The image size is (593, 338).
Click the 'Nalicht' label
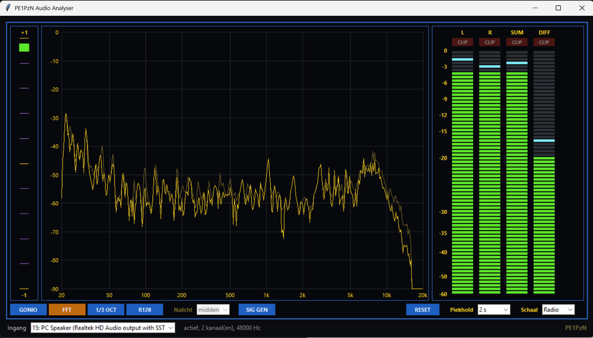[x=183, y=310]
